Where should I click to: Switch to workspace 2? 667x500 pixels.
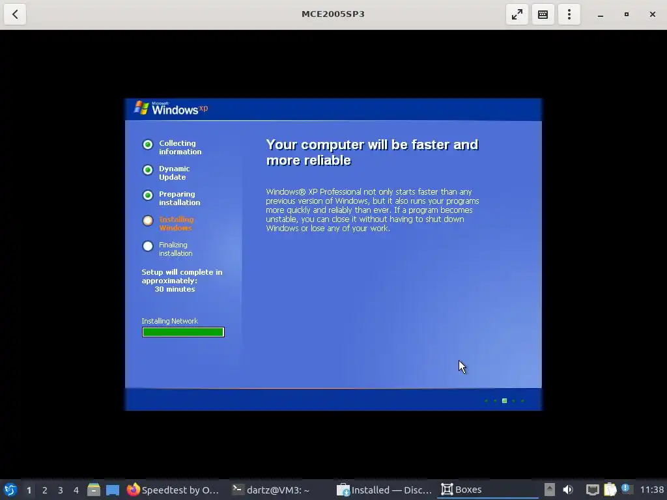point(45,490)
